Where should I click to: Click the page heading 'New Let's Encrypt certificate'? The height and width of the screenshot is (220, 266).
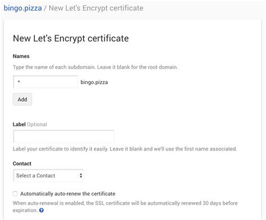tap(71, 38)
